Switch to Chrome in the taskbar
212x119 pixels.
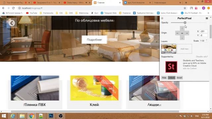coord(32,116)
